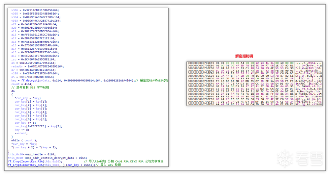Click the argument 0x20006282A6A4i64
Viewport: 330px width, 175px height.
point(118,80)
